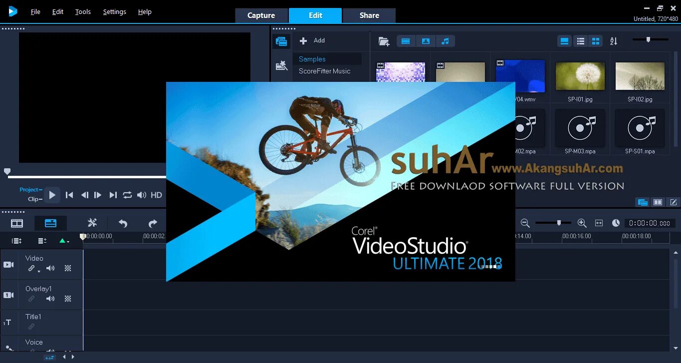Image resolution: width=681 pixels, height=363 pixels.
Task: Switch to the Edit workspace tab
Action: [x=315, y=15]
